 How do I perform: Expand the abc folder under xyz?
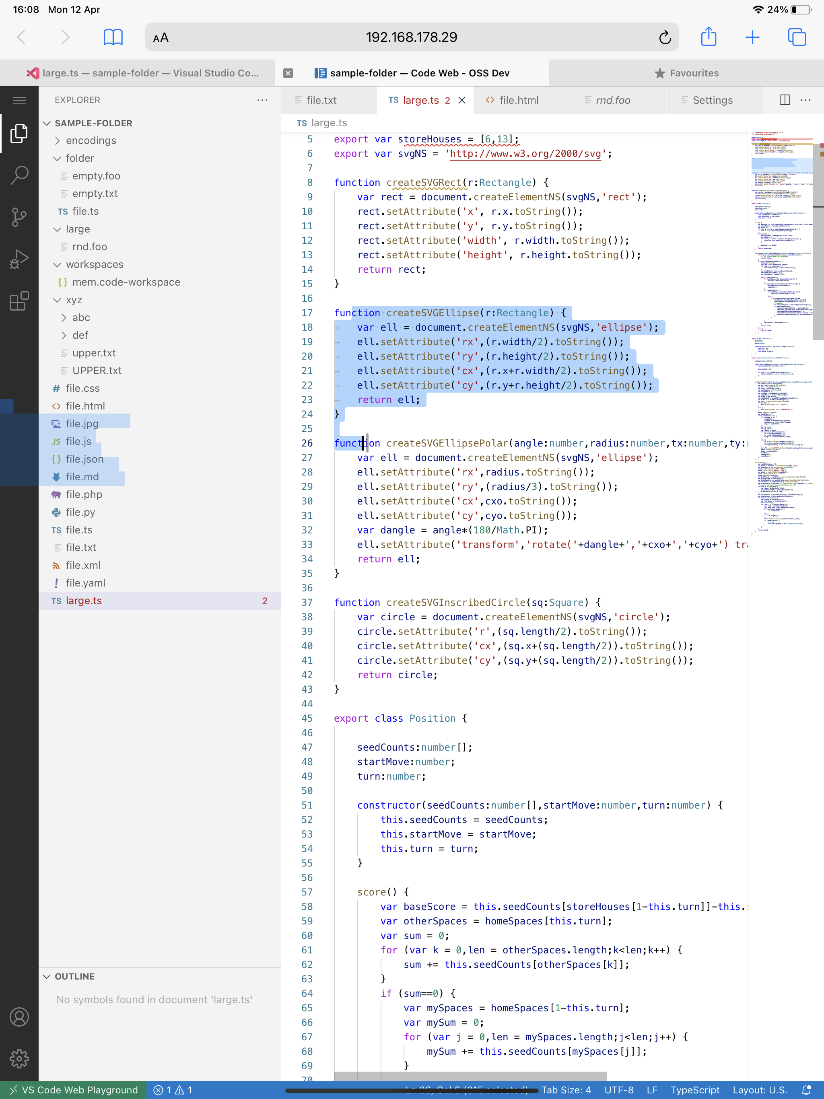[81, 317]
